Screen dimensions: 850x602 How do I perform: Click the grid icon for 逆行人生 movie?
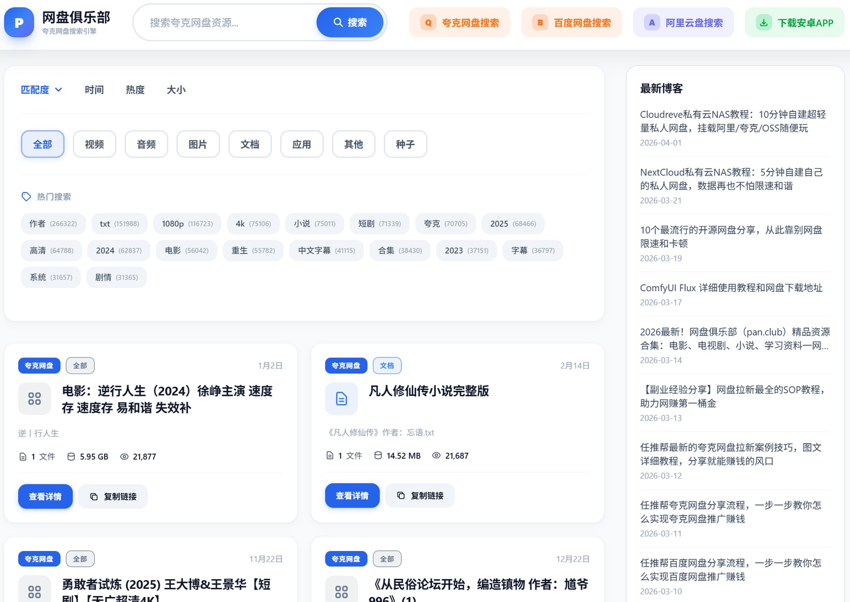[34, 399]
